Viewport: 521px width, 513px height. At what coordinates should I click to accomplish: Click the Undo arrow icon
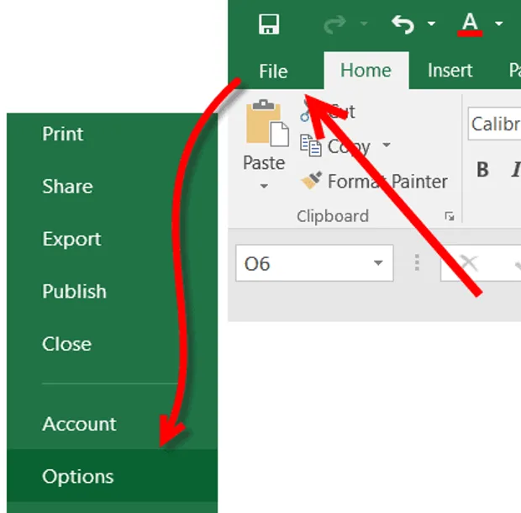(x=403, y=24)
